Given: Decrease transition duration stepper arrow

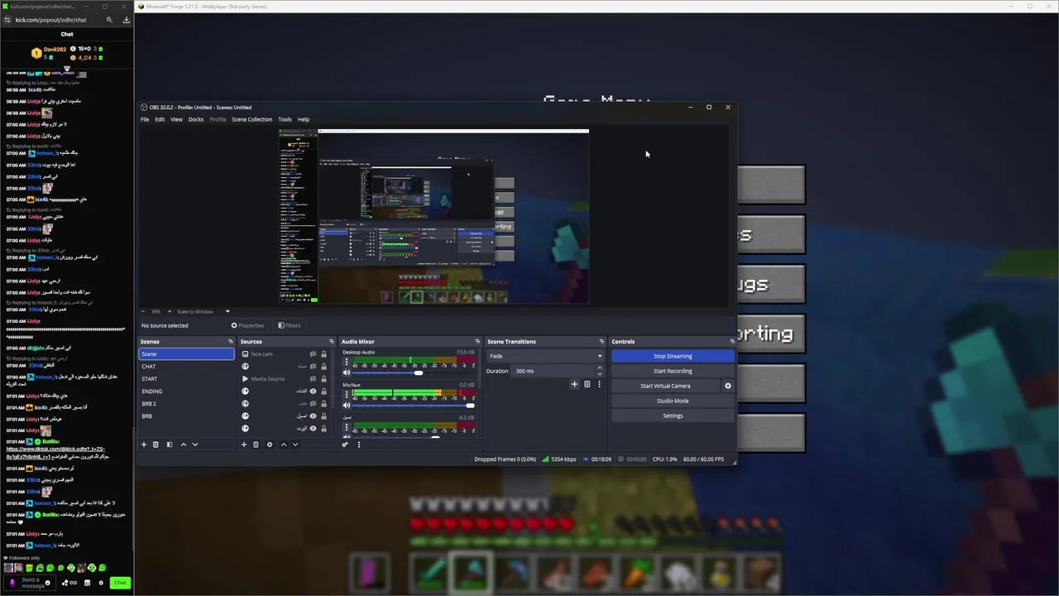Looking at the screenshot, I should click(600, 374).
